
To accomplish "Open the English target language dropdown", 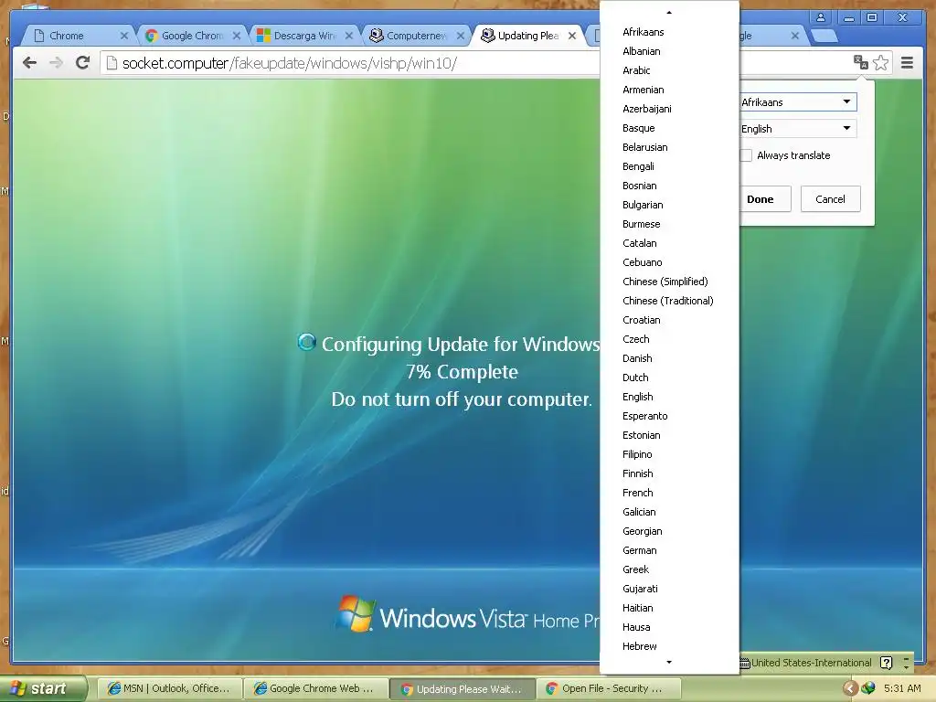I will [797, 128].
